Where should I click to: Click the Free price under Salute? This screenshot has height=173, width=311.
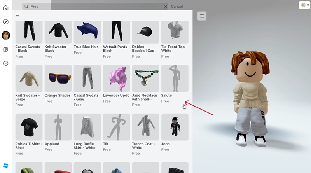tap(165, 101)
